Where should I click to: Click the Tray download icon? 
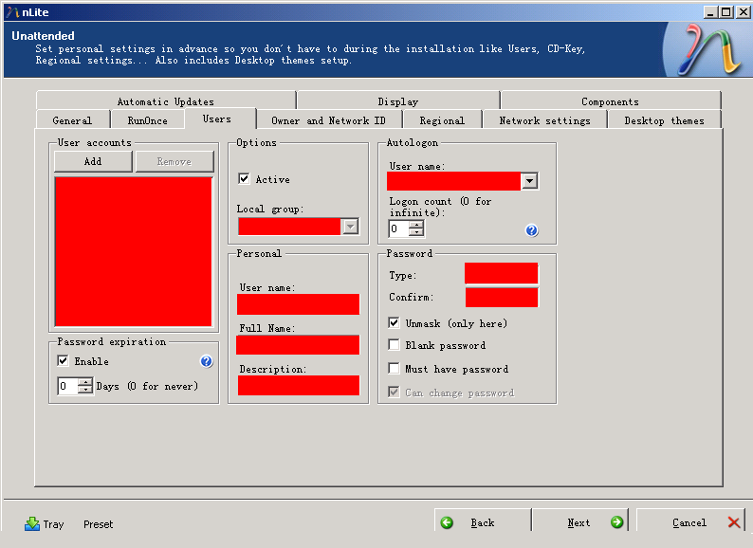[32, 523]
